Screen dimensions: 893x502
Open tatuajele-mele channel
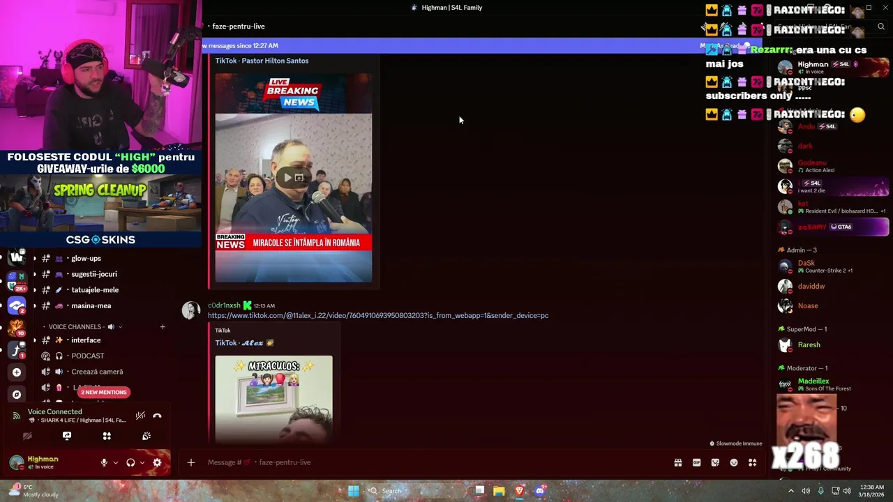pyautogui.click(x=95, y=290)
